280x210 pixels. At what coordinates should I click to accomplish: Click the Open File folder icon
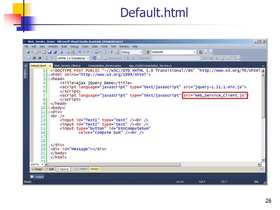pyautogui.click(x=44, y=52)
